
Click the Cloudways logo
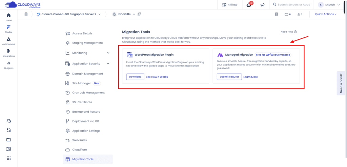pos(23,5)
